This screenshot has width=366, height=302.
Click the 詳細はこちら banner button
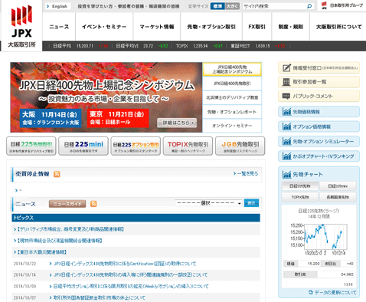point(177,123)
